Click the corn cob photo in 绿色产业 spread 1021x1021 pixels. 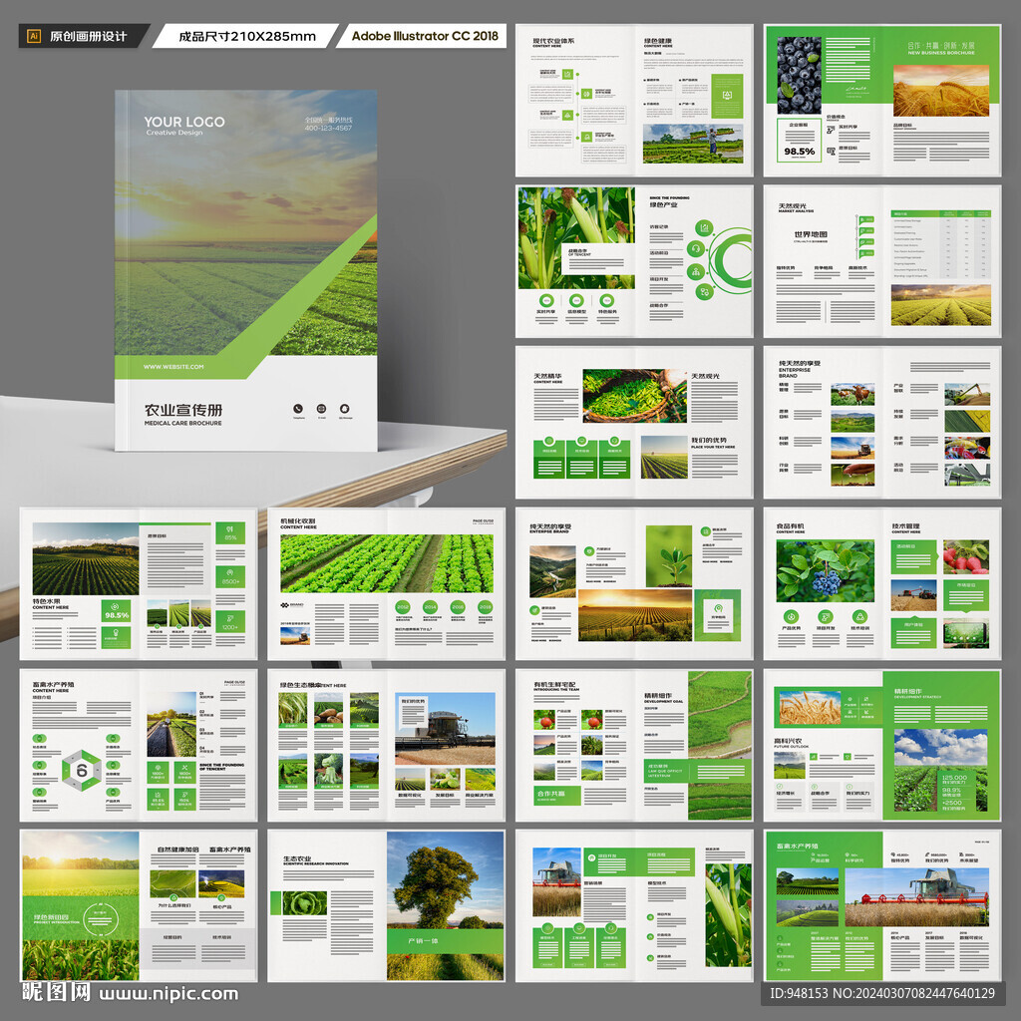(576, 237)
